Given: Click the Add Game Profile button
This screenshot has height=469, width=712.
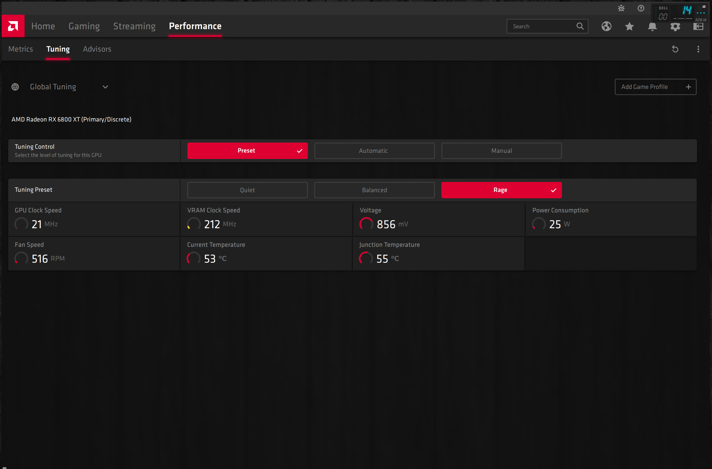Looking at the screenshot, I should click(x=655, y=87).
